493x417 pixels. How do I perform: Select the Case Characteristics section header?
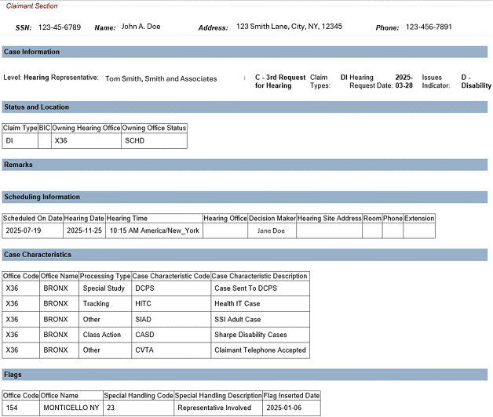click(38, 255)
